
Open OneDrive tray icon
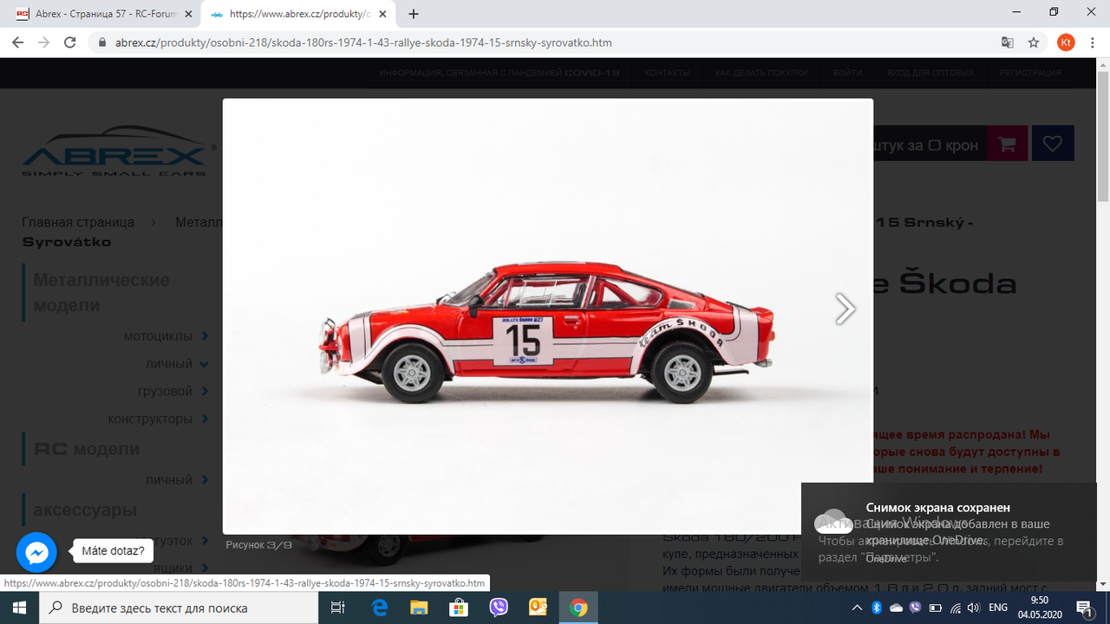896,608
